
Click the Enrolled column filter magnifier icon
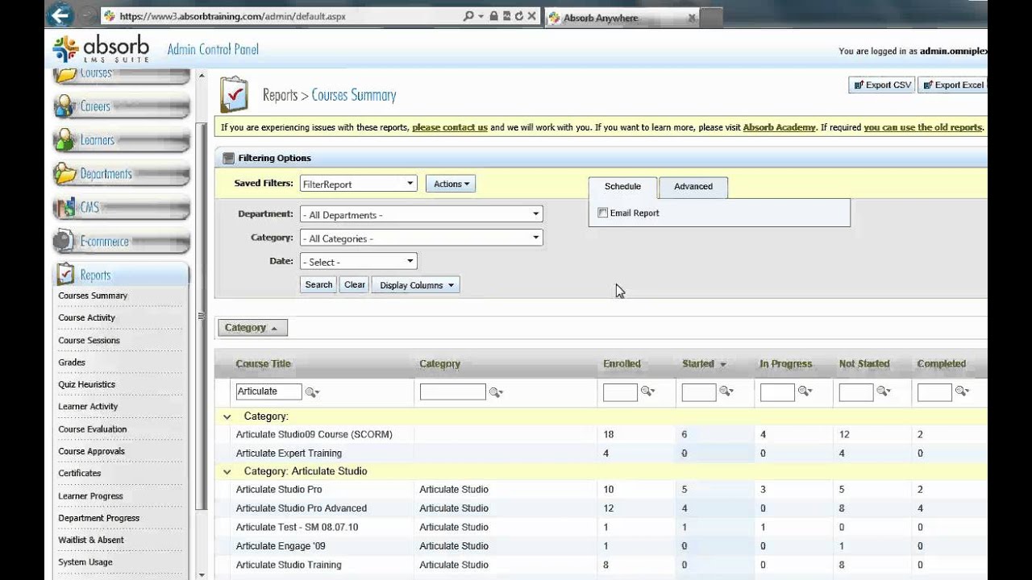click(x=647, y=391)
